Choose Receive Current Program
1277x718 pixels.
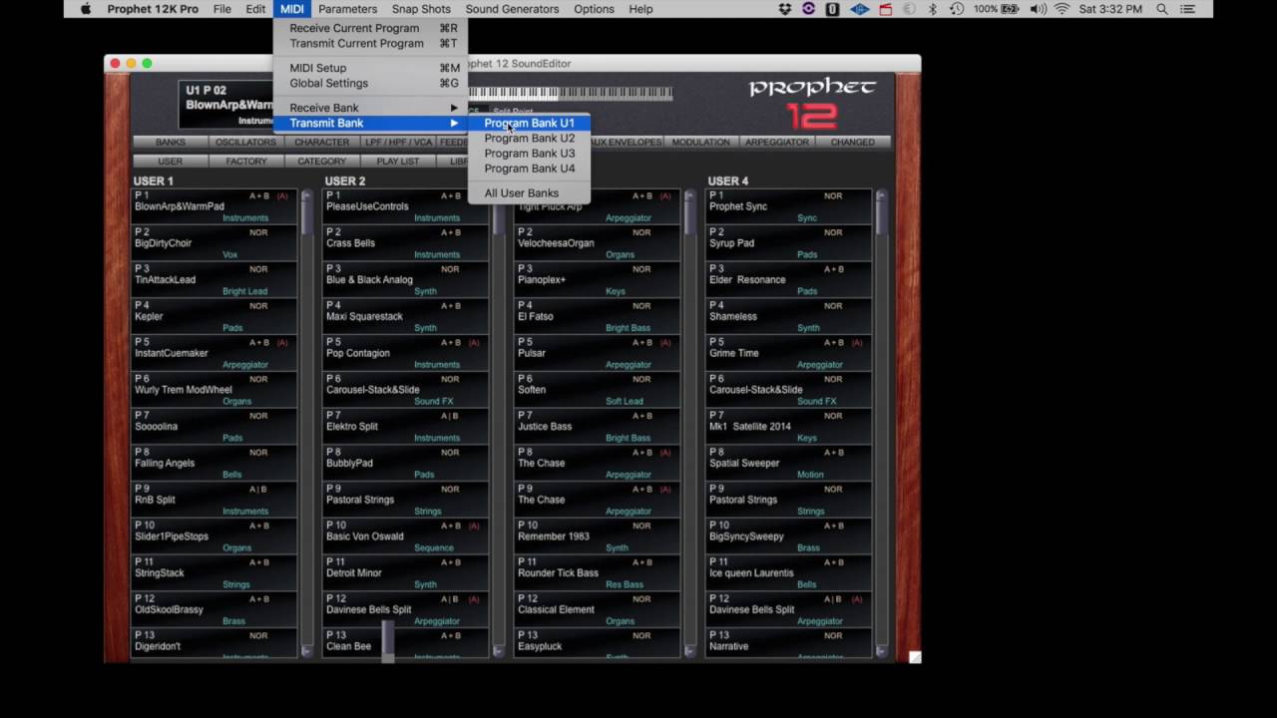pos(370,28)
